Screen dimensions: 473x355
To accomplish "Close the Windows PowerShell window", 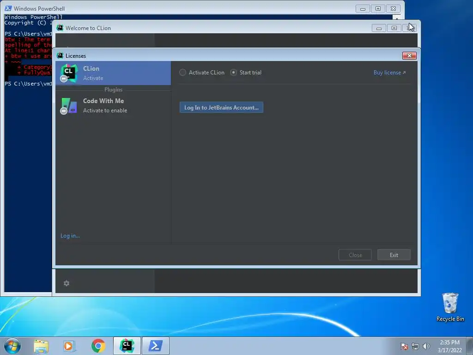I will 393,9.
